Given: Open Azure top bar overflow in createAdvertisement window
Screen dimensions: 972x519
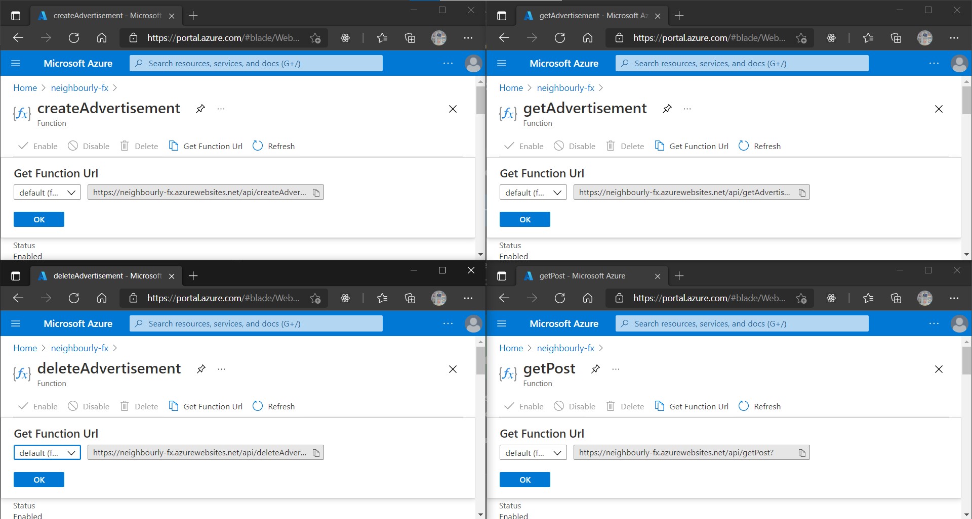Looking at the screenshot, I should pyautogui.click(x=448, y=63).
